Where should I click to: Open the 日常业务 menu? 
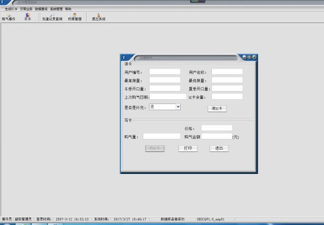pos(26,9)
